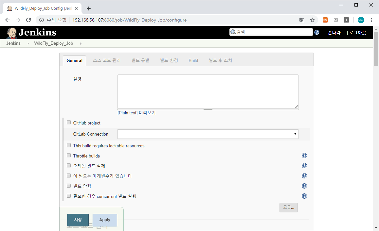Open search help question mark icon
Image resolution: width=379 pixels, height=231 pixels.
316,32
